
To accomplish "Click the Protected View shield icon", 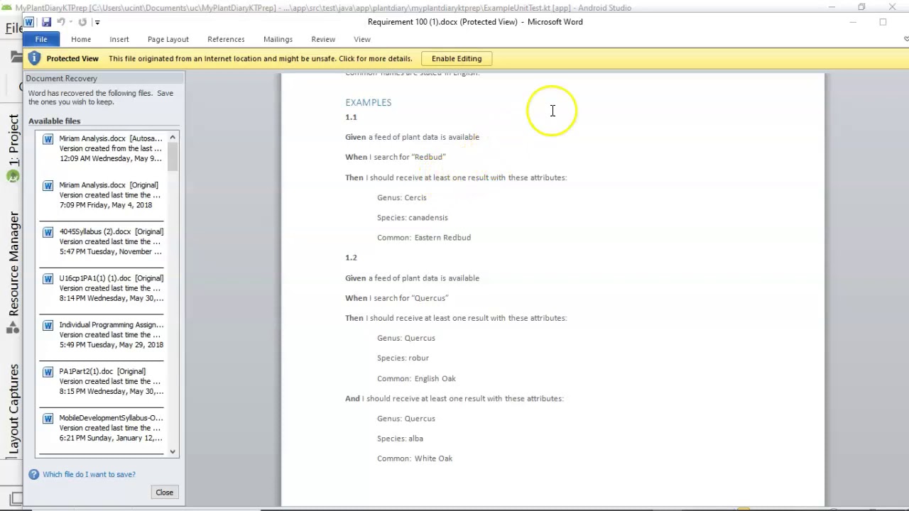I will (34, 58).
